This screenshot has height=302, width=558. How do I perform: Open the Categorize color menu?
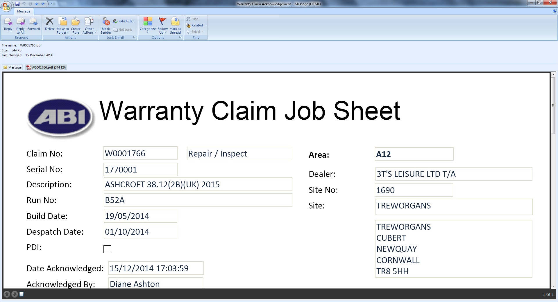click(x=148, y=26)
